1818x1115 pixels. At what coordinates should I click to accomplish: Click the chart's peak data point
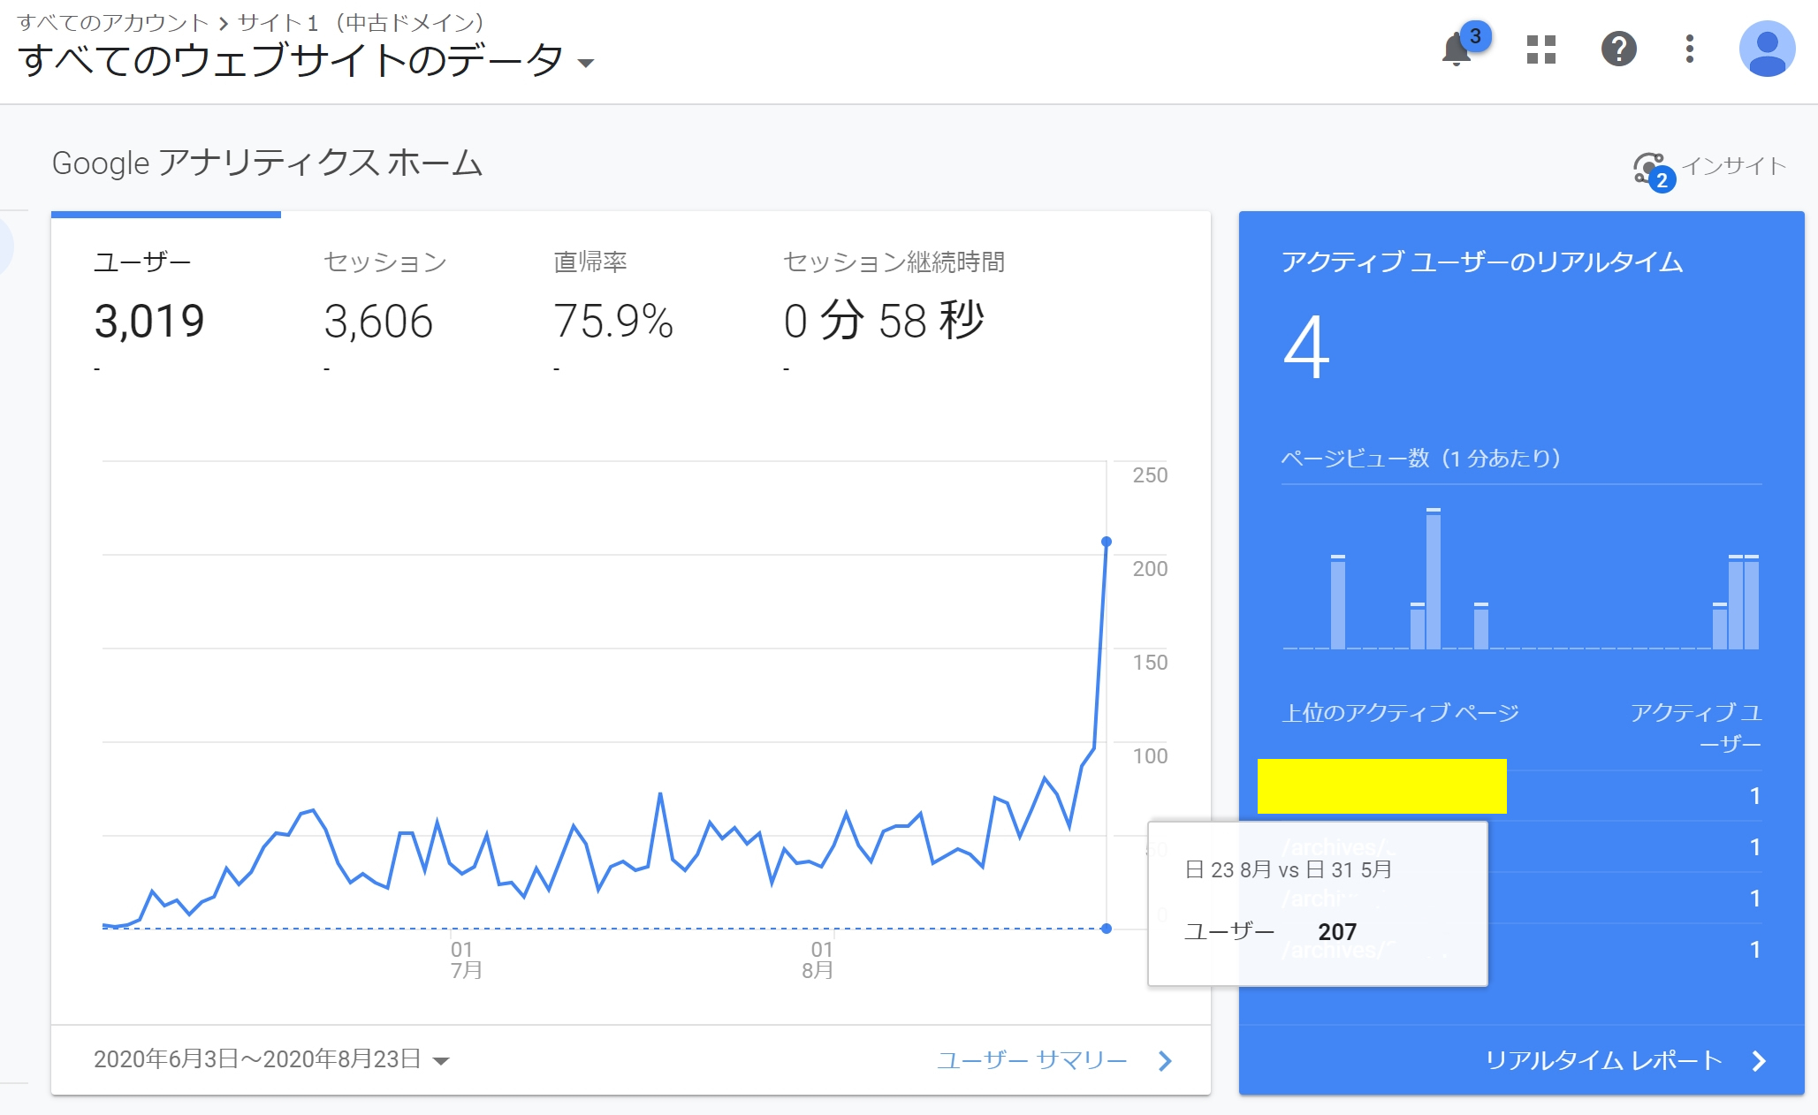(x=1106, y=542)
